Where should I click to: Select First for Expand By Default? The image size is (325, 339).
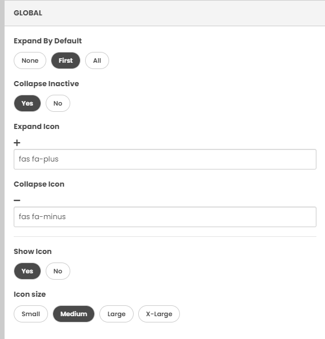(x=66, y=60)
